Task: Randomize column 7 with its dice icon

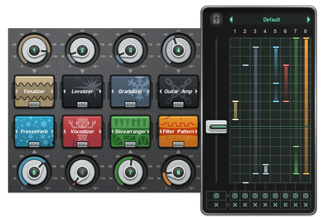Action: (x=296, y=196)
